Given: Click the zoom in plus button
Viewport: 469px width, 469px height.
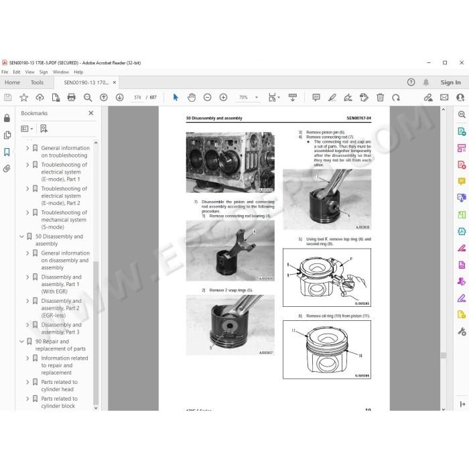Looking at the screenshot, I should point(223,98).
